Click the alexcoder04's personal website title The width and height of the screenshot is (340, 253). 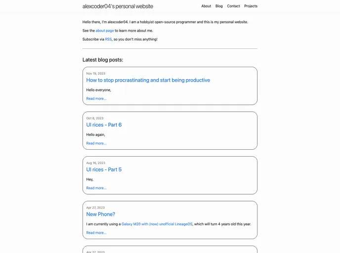point(118,6)
